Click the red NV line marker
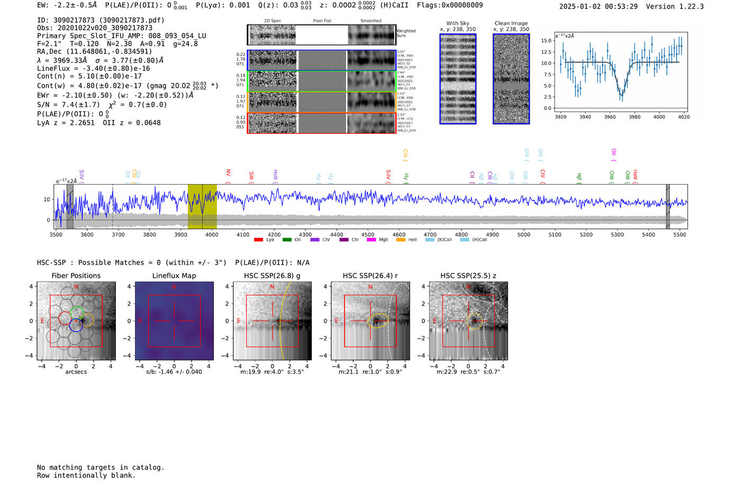 (x=228, y=176)
